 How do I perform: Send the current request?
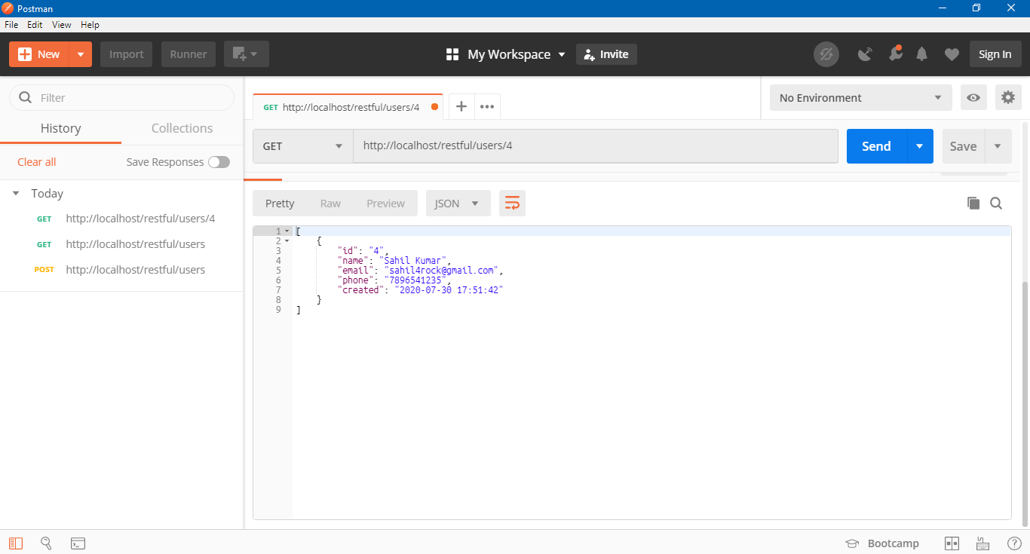pos(875,145)
